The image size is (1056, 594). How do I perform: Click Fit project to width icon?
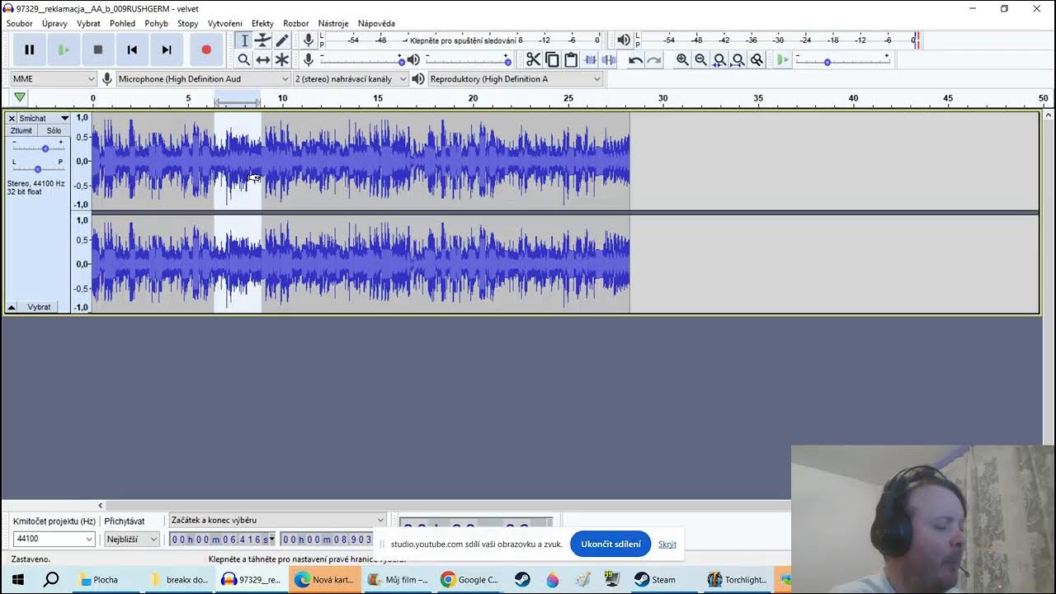738,59
